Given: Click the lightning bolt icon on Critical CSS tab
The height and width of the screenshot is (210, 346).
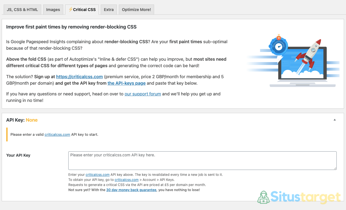Looking at the screenshot, I should (x=71, y=10).
